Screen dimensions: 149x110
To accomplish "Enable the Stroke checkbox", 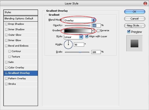I will coord(6,84).
